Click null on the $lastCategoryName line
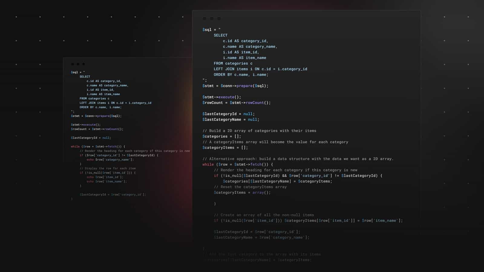The height and width of the screenshot is (272, 484). pyautogui.click(x=252, y=120)
